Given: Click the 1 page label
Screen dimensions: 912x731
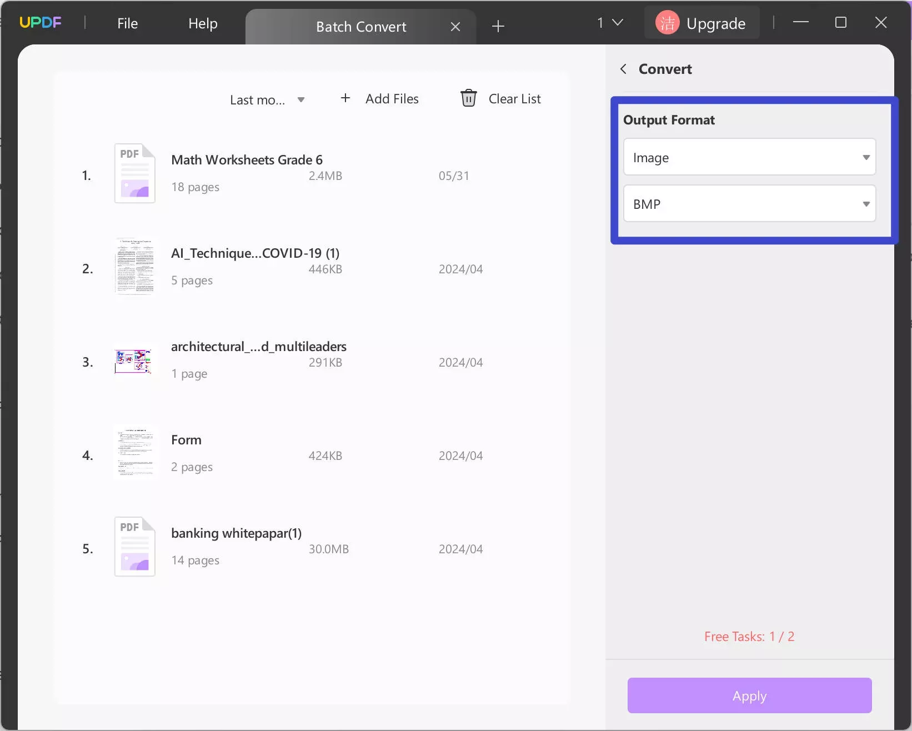Looking at the screenshot, I should (189, 374).
